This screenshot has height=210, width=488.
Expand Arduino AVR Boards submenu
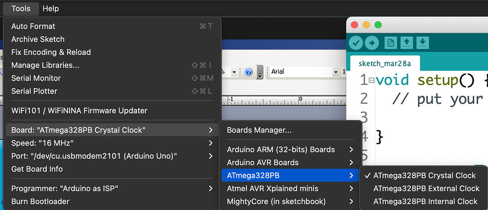click(x=263, y=162)
